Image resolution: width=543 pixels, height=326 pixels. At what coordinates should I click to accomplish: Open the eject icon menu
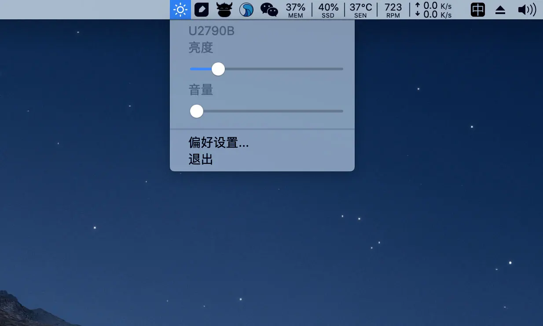500,10
